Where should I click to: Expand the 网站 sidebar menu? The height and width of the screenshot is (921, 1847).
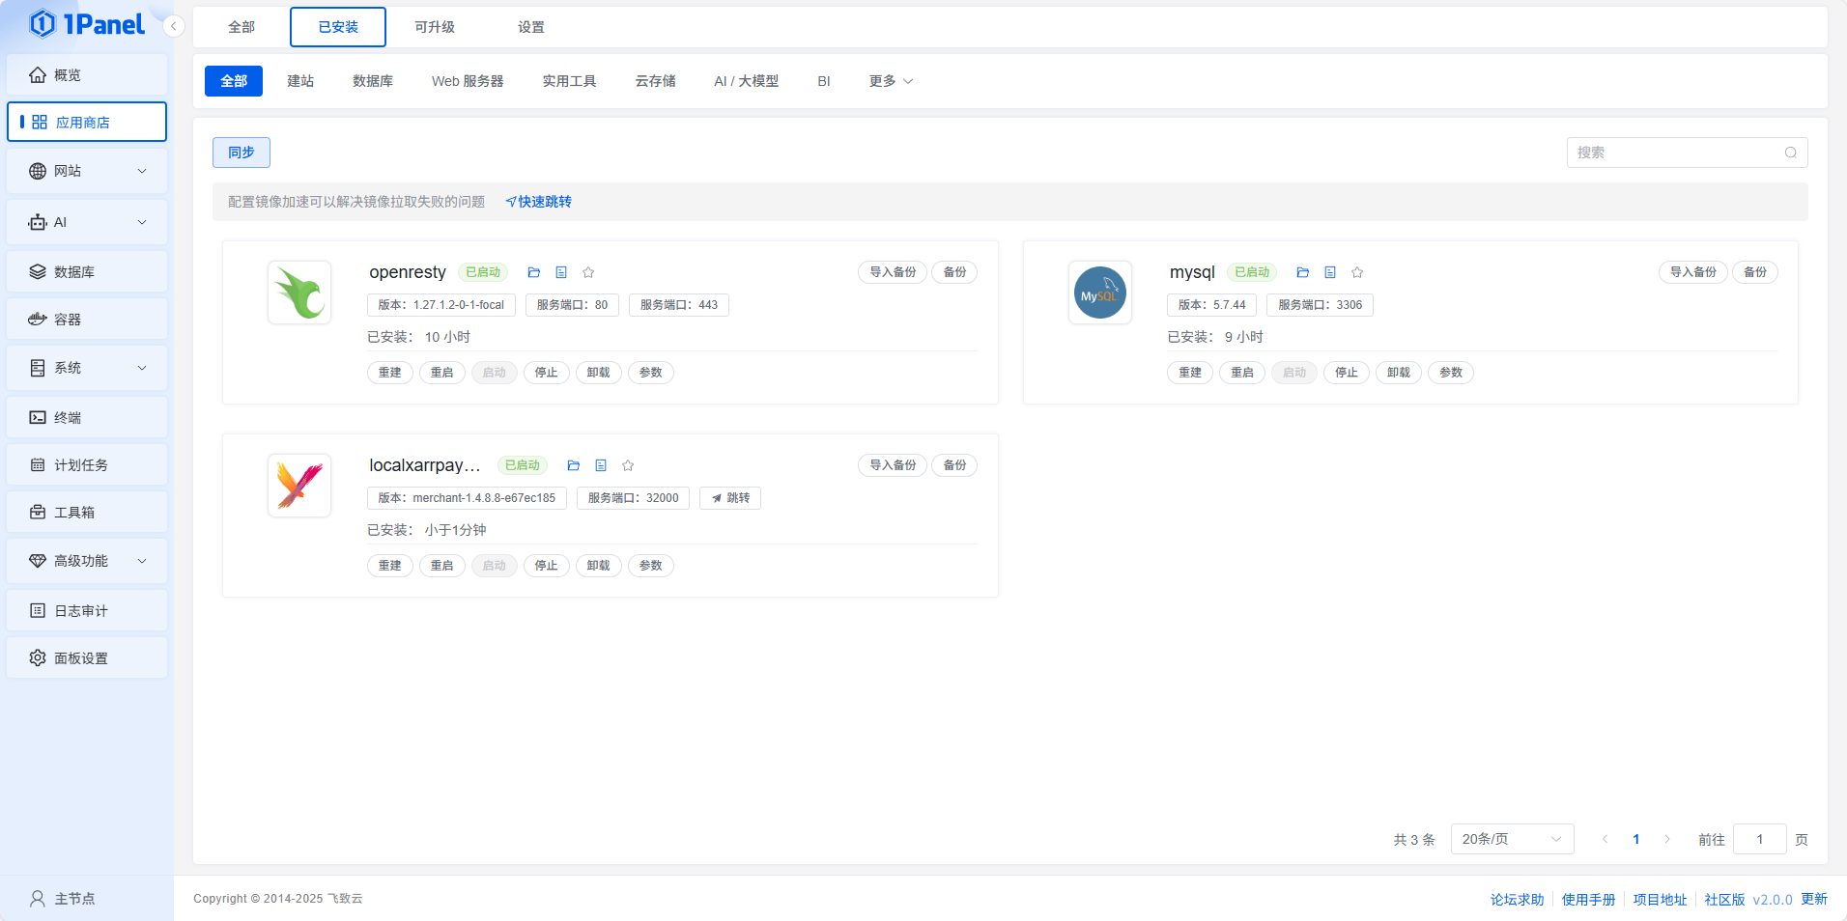(x=87, y=171)
